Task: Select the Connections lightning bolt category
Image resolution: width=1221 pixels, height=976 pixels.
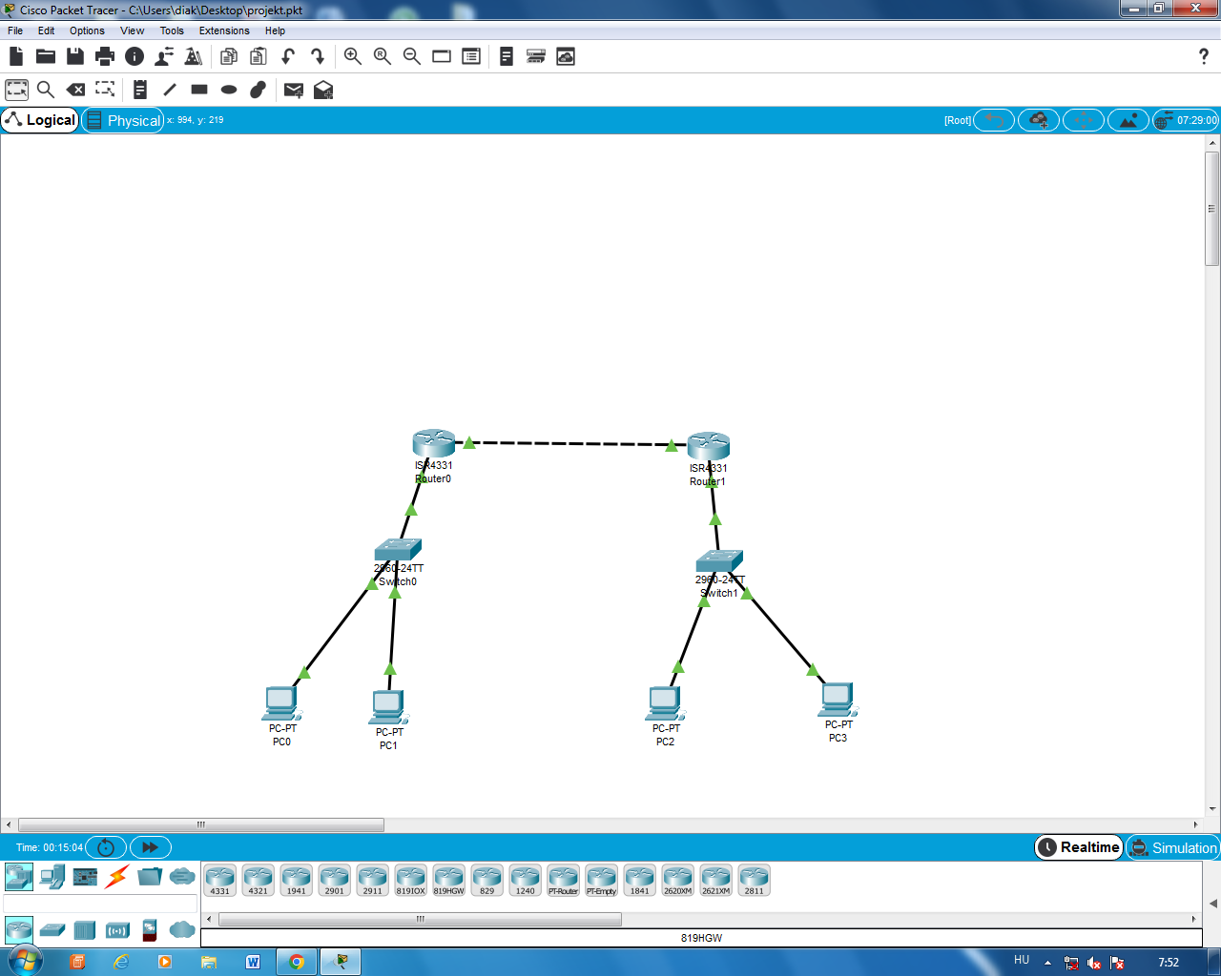Action: tap(117, 876)
